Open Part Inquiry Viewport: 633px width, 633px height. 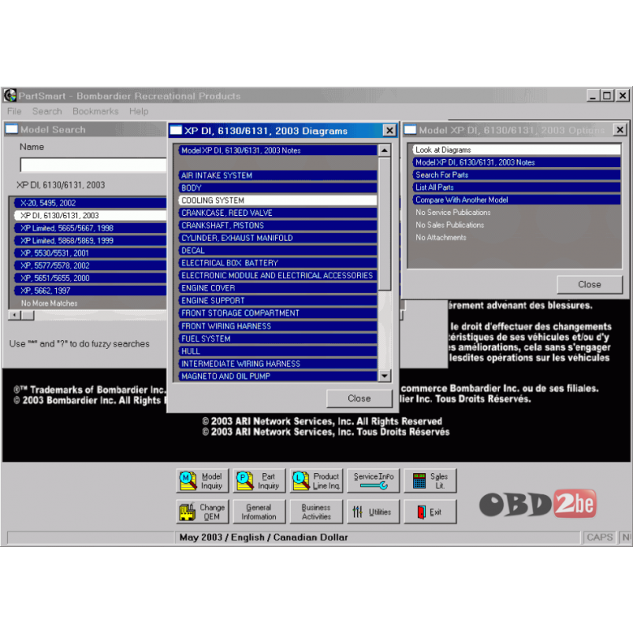(x=259, y=480)
